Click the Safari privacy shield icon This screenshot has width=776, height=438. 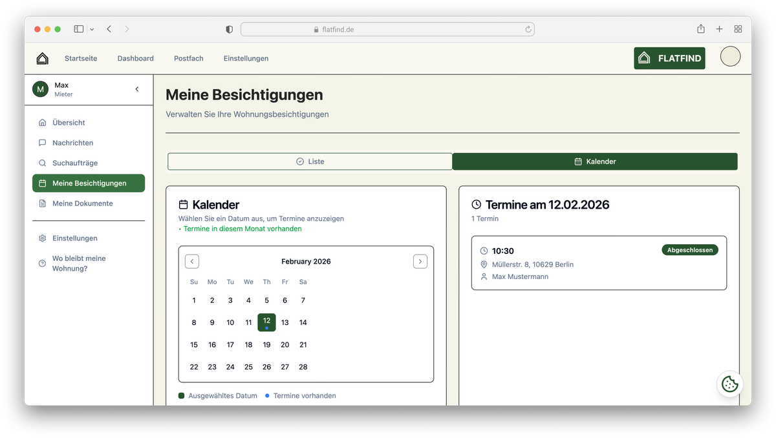[229, 29]
